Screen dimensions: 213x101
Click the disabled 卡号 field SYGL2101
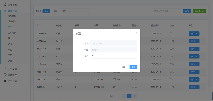[114, 43]
